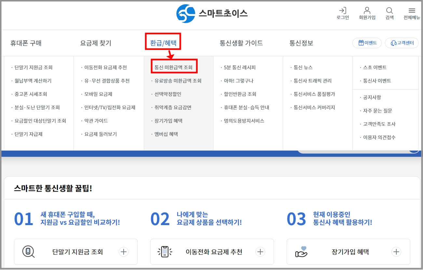The height and width of the screenshot is (270, 423).
Task: Open the 통신정보 menu
Action: click(301, 43)
